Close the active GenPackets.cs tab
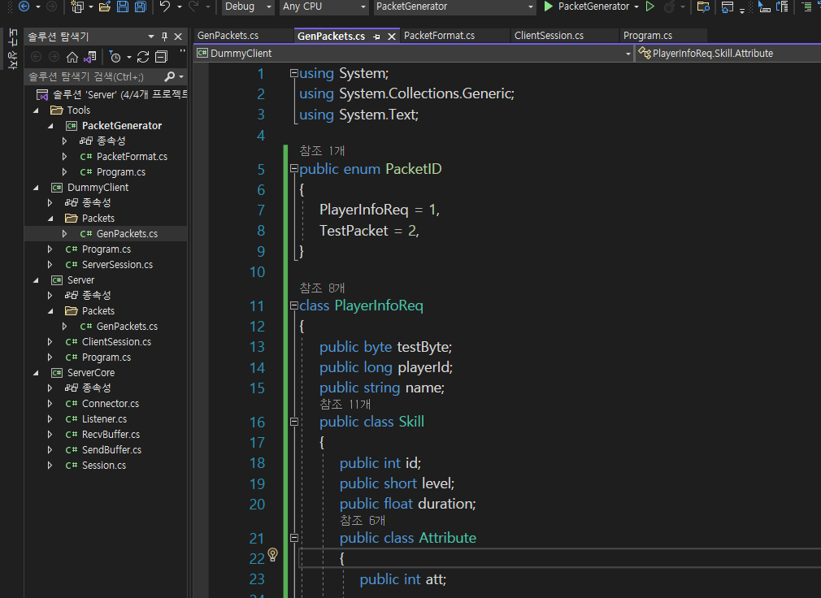 click(x=392, y=36)
